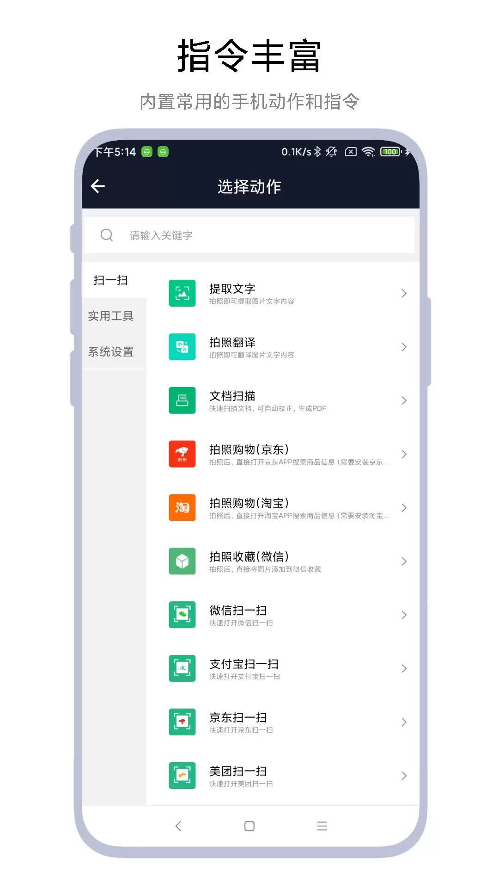Image resolution: width=499 pixels, height=888 pixels.
Task: Select the 提取文字 image scan icon
Action: click(x=182, y=293)
